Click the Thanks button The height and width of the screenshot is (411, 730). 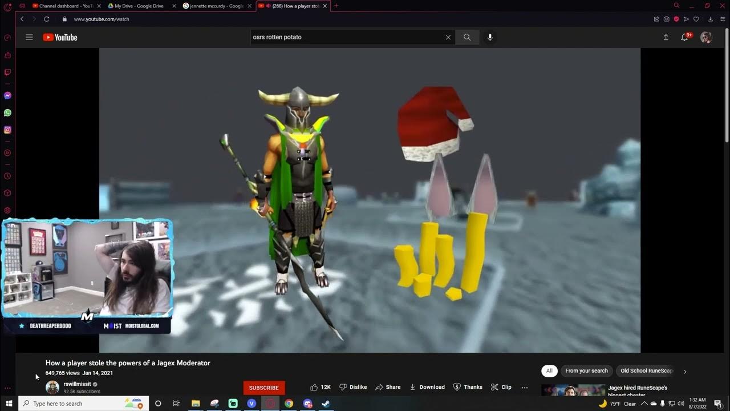468,387
